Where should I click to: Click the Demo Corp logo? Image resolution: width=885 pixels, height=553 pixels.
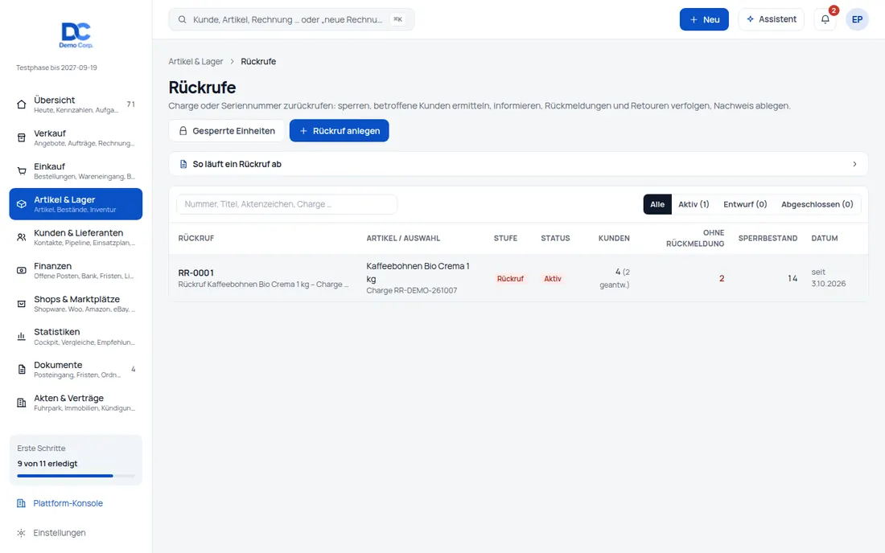pos(76,35)
